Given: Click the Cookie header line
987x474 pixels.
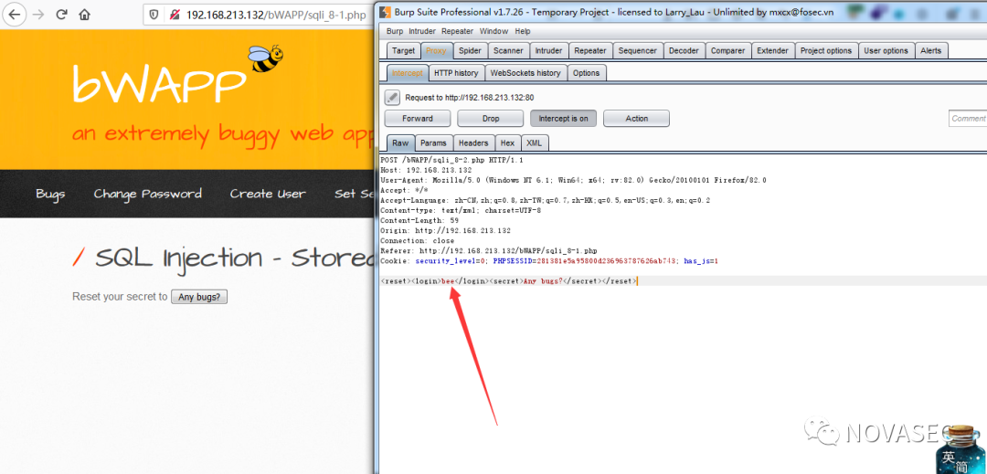Looking at the screenshot, I should click(549, 260).
